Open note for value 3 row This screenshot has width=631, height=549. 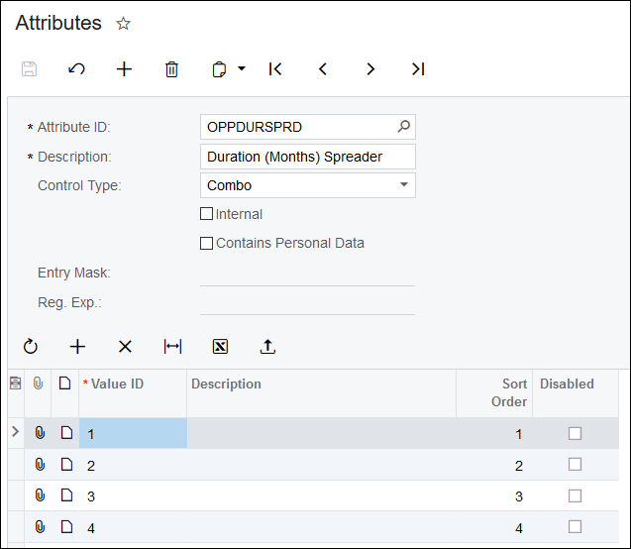coord(66,495)
